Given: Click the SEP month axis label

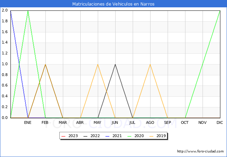Looking at the screenshot, I should tap(168, 122).
